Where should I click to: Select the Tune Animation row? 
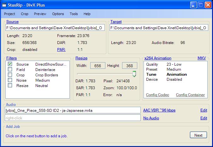(175, 74)
